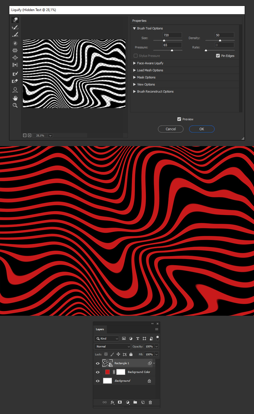Toggle the Stylus Pressure checkbox
Image resolution: width=254 pixels, height=414 pixels.
[136, 56]
